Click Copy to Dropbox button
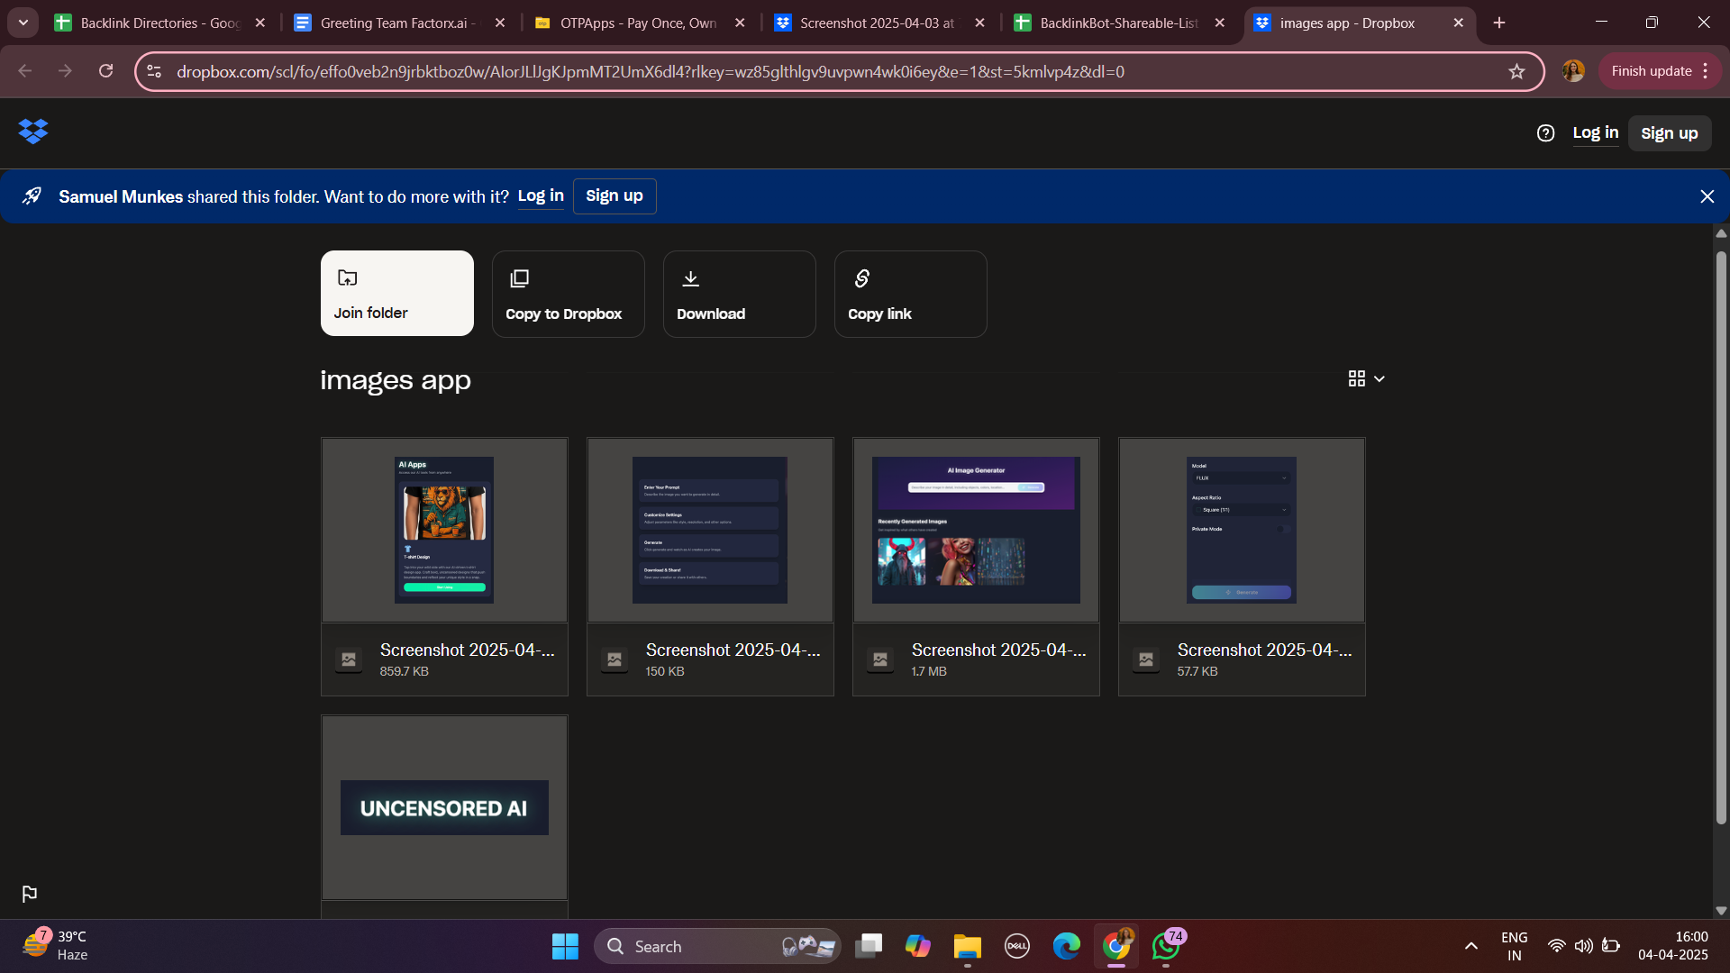1730x973 pixels. 569,294
